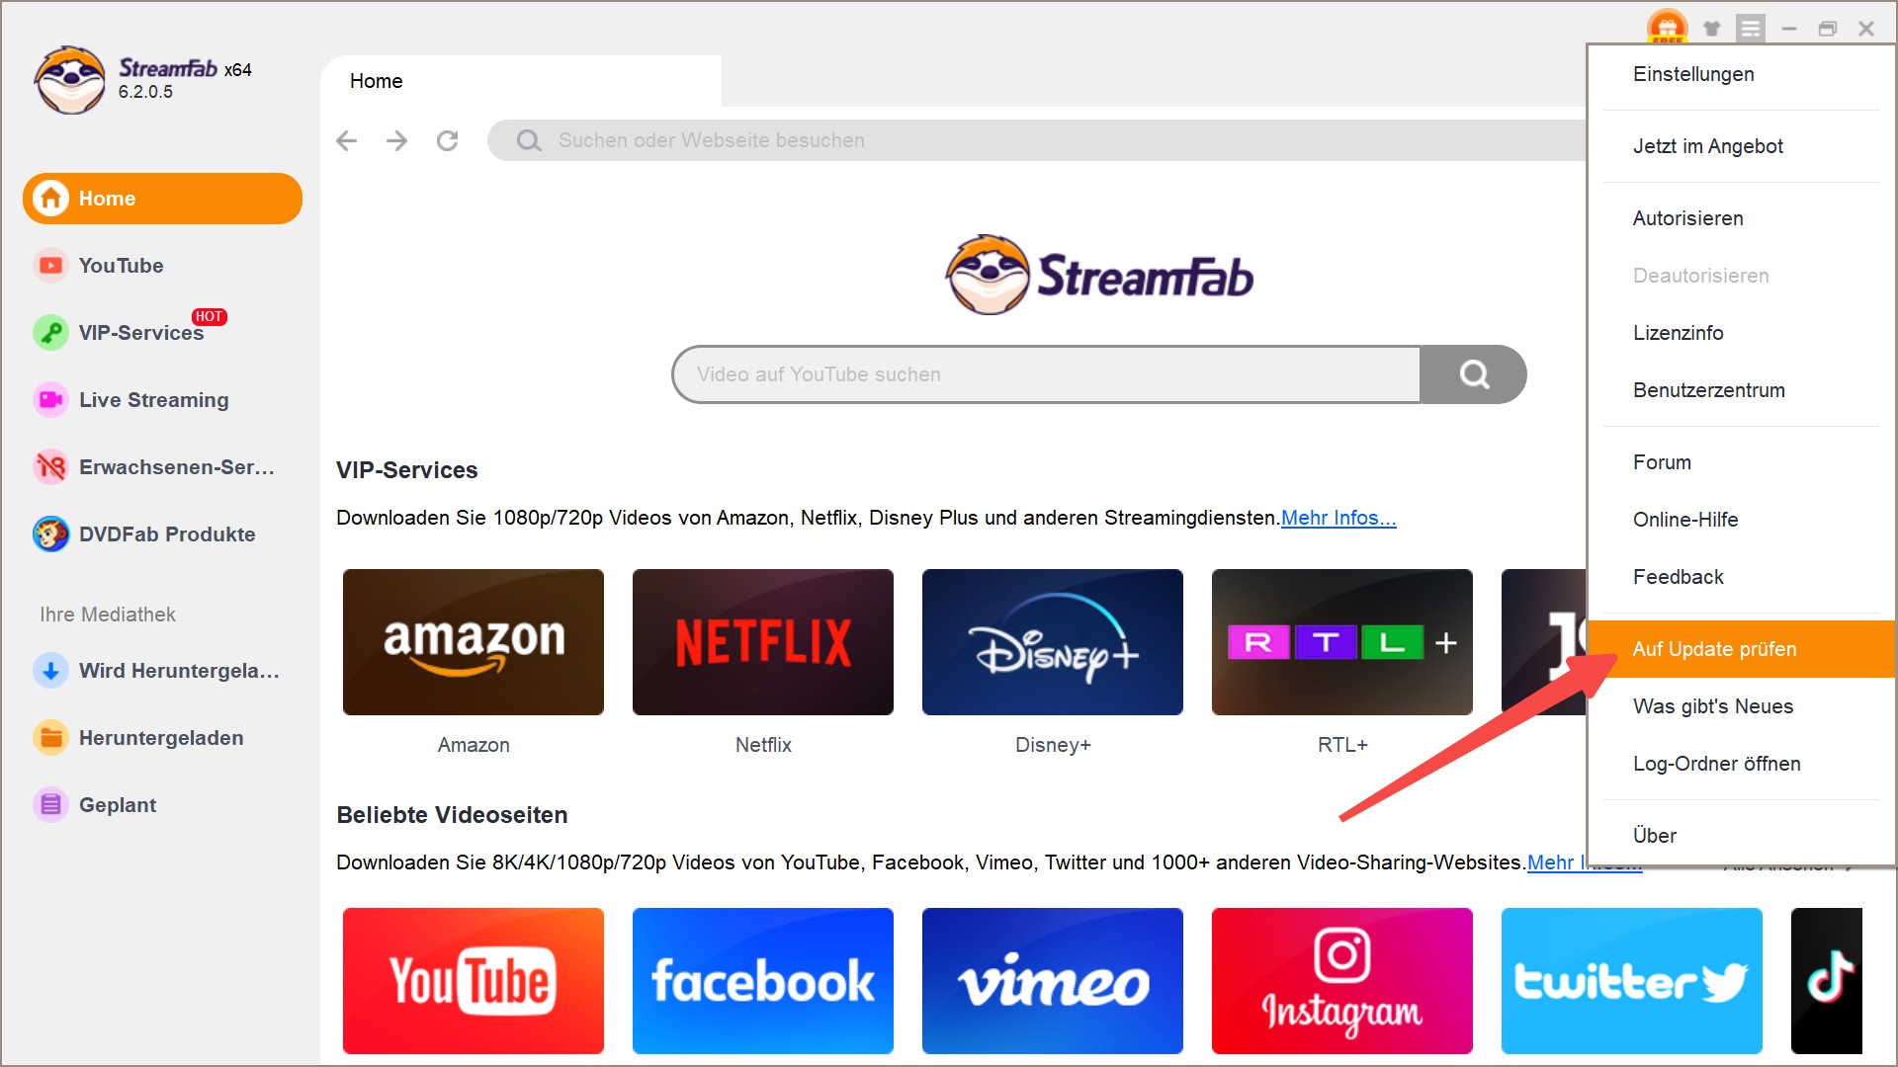Screen dimensions: 1898x1067
Task: Open the YouTube video site tile
Action: coord(474,981)
